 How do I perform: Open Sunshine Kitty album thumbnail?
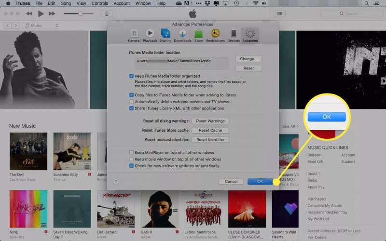pyautogui.click(x=72, y=151)
